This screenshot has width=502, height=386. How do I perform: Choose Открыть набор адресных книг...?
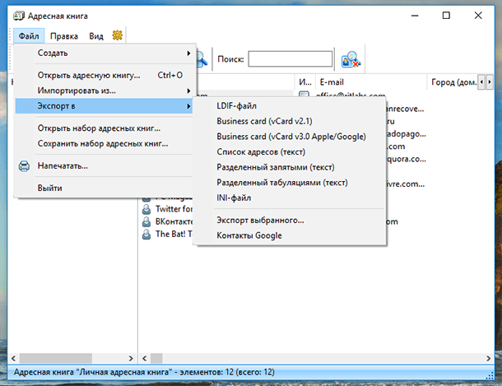click(x=105, y=128)
